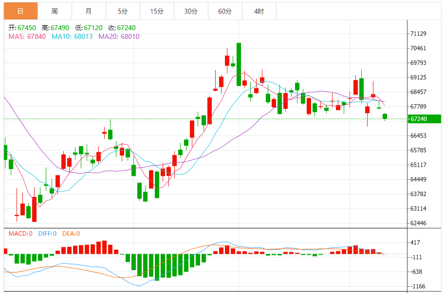
Task: Click the MA20: 68010 indicator label
Action: (119, 36)
